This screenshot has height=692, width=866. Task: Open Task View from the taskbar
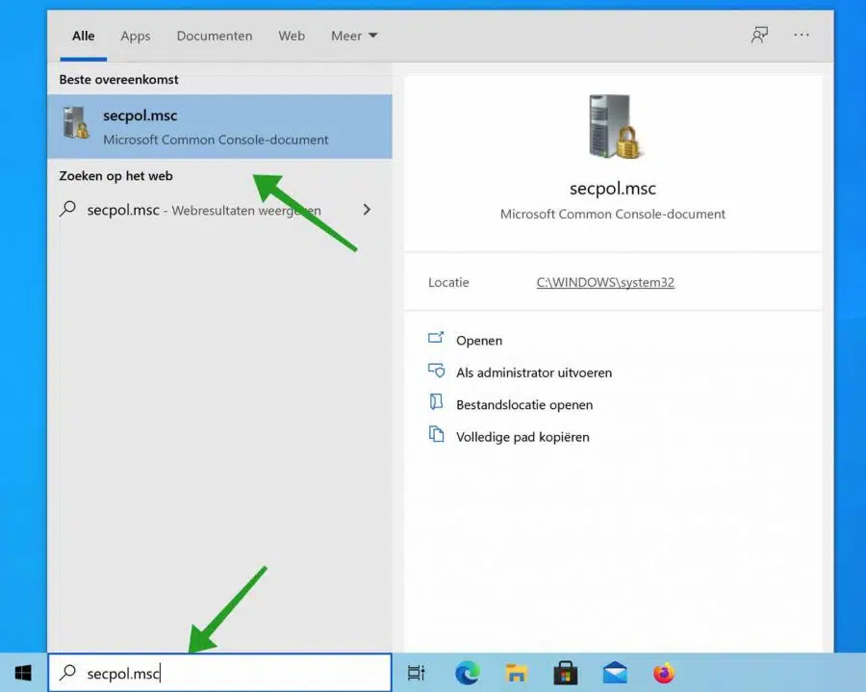click(416, 673)
